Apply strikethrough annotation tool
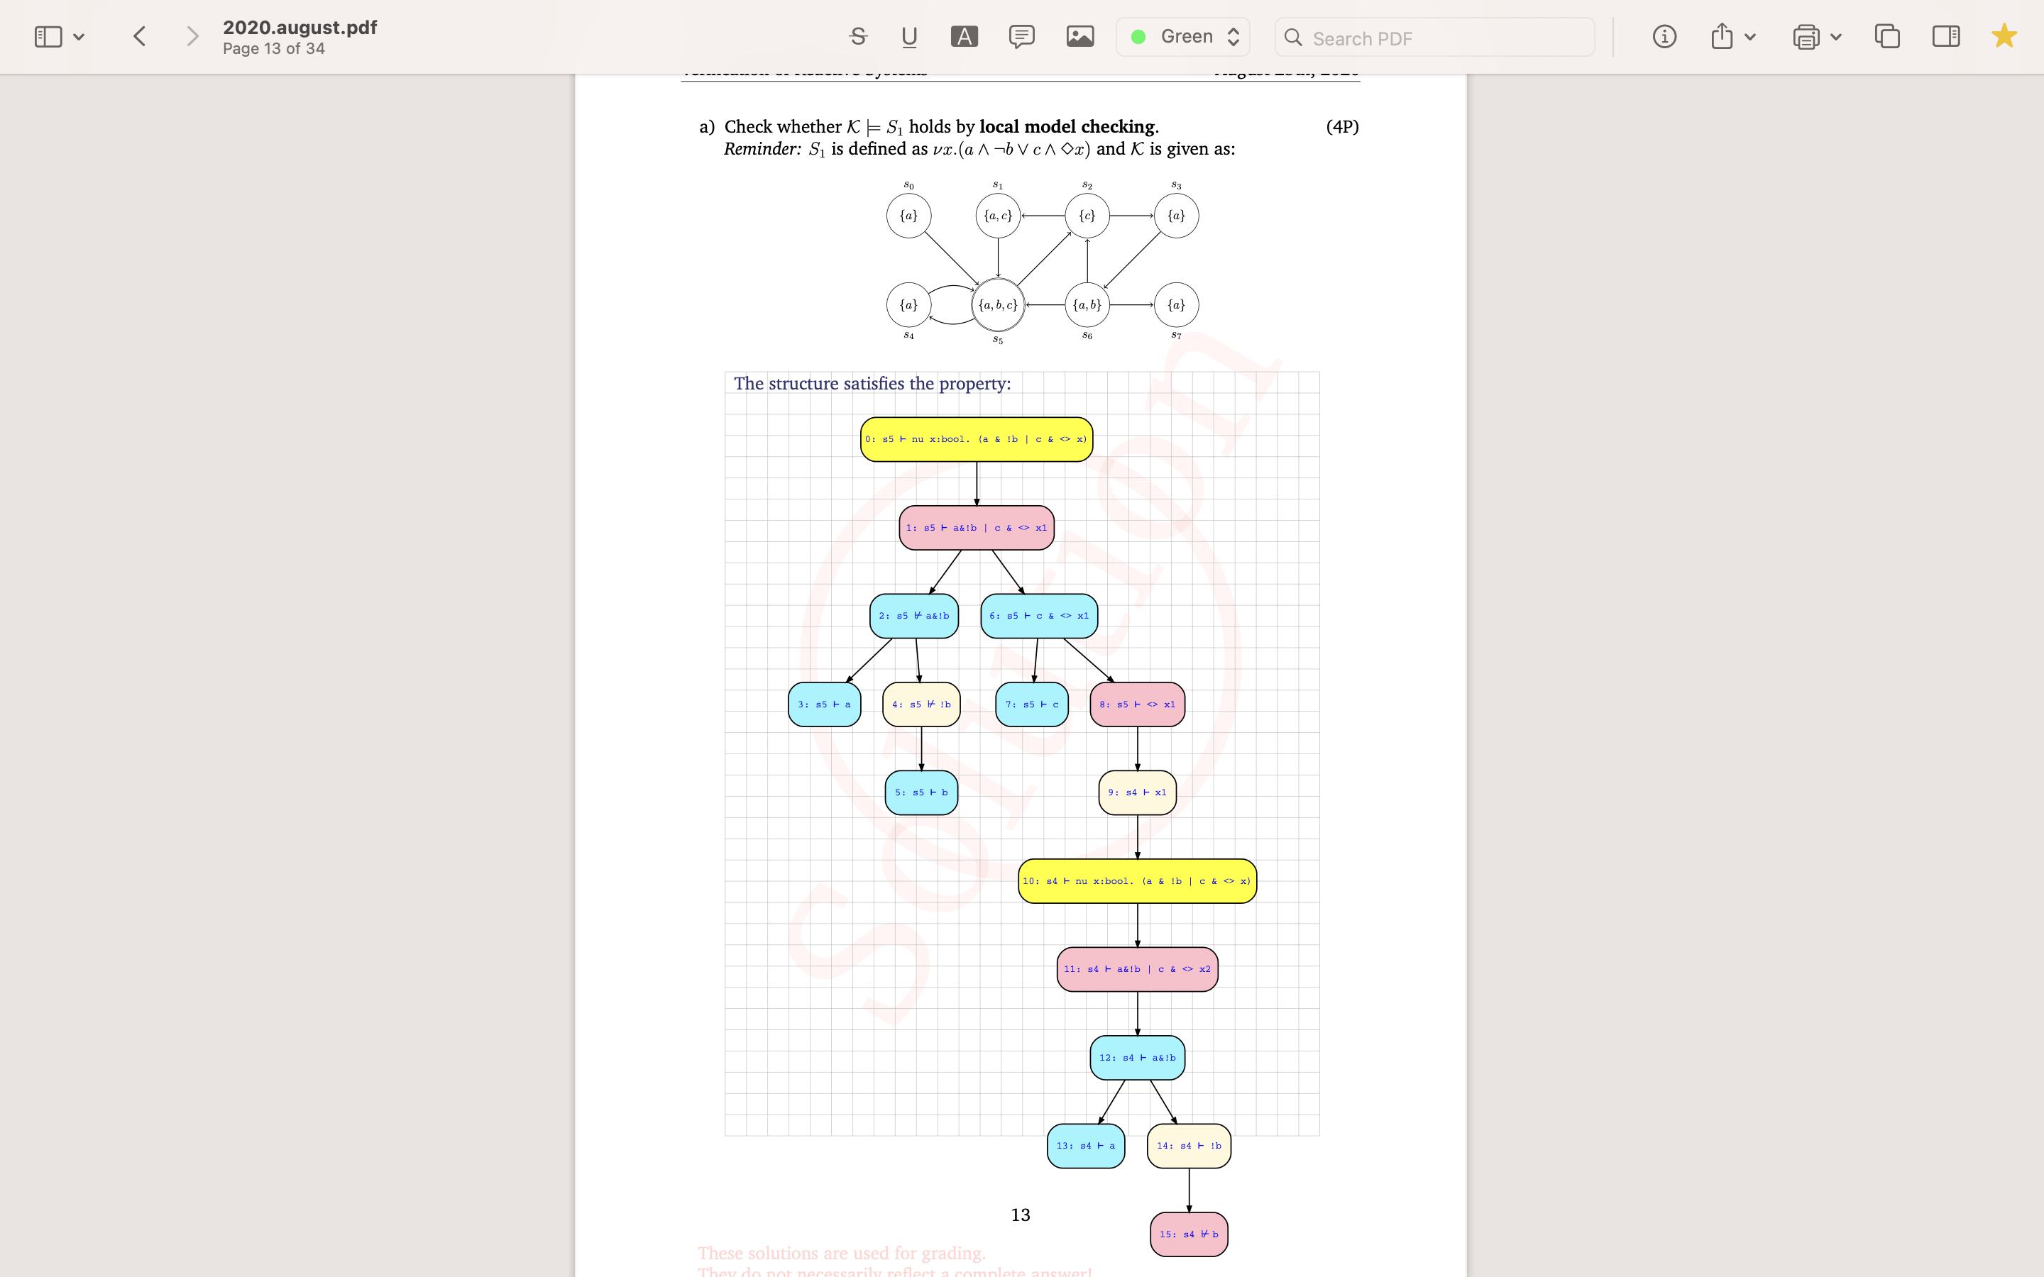2044x1277 pixels. click(858, 36)
